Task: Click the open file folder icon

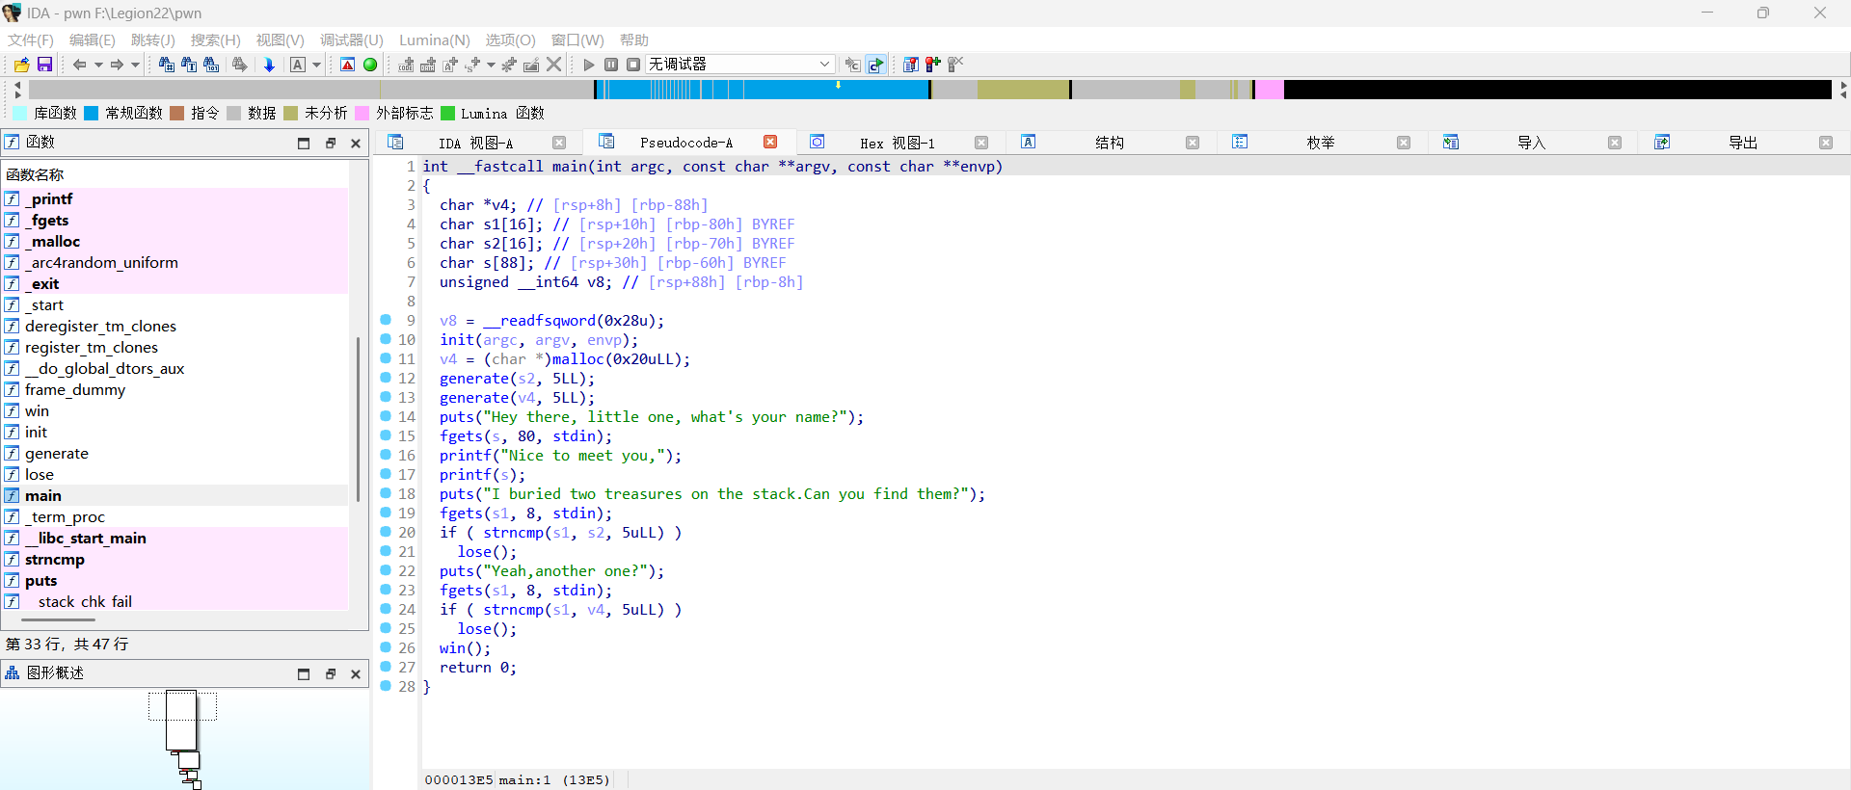Action: coord(21,65)
